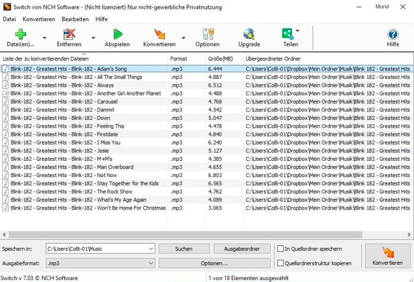Click the green plus Datei(en) add icon
The height and width of the screenshot is (282, 414).
[20, 34]
